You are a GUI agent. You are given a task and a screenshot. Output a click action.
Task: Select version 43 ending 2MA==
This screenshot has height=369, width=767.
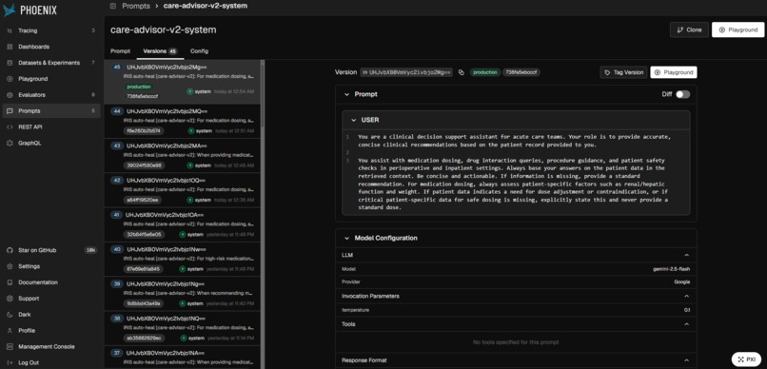[182, 156]
